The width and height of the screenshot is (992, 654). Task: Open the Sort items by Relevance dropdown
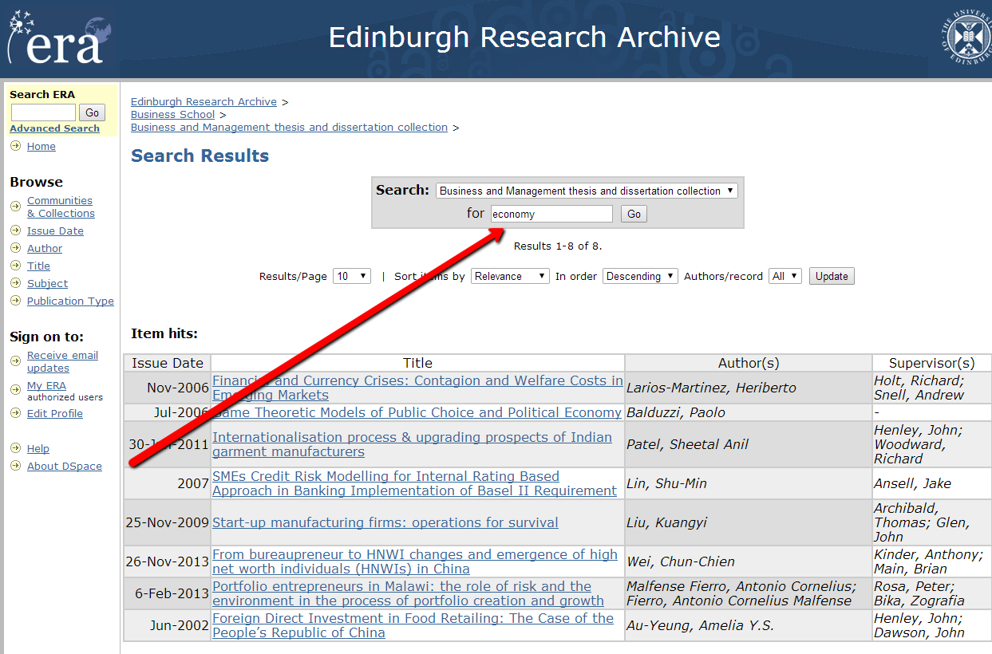pyautogui.click(x=510, y=276)
